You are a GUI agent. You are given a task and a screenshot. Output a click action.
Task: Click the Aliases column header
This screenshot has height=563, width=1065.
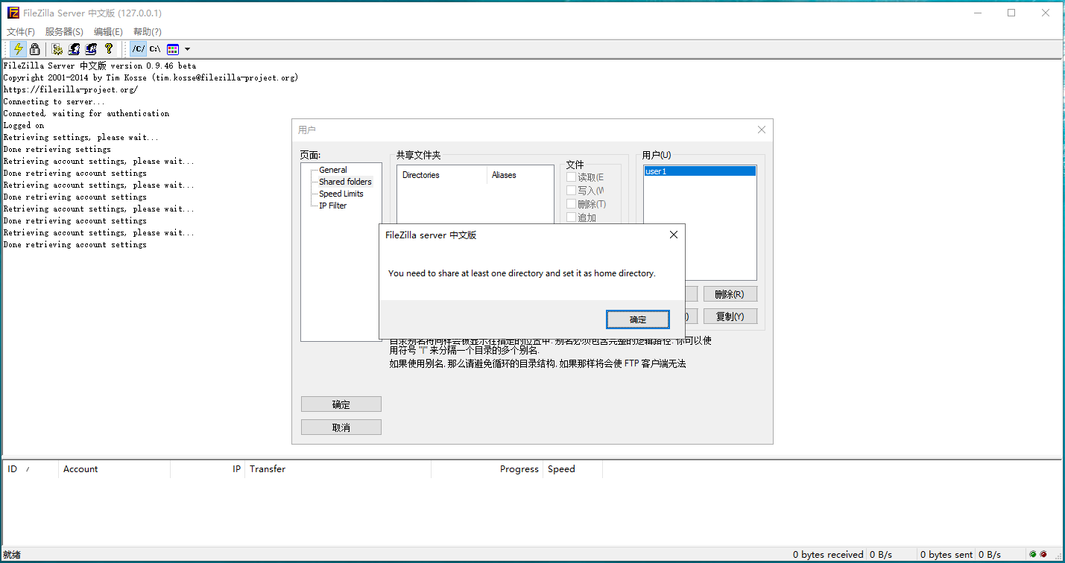click(x=520, y=175)
